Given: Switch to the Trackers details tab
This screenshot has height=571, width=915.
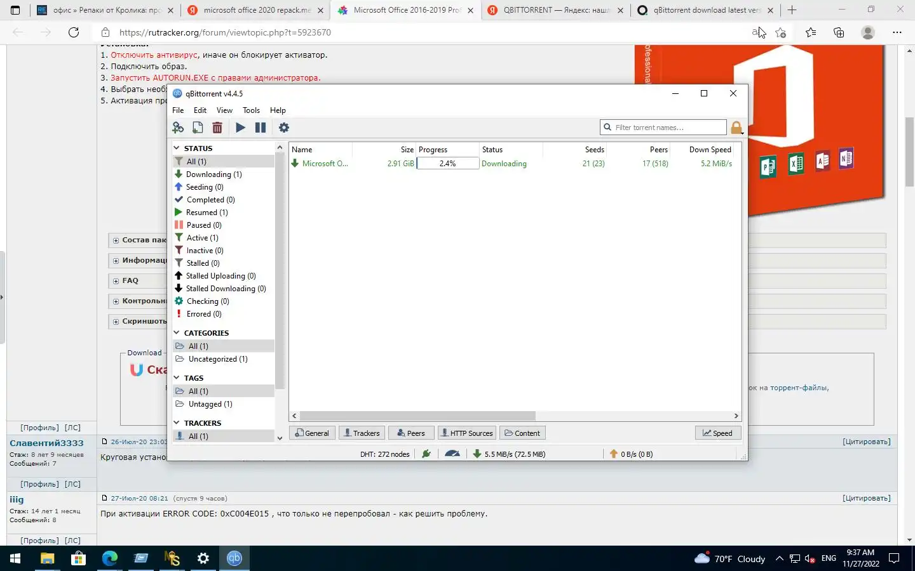Looking at the screenshot, I should (362, 433).
